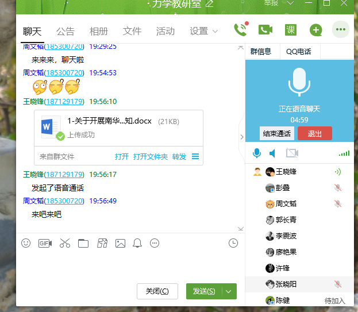The image size is (358, 312).
Task: Start a group voice call with phone icon
Action: [240, 30]
